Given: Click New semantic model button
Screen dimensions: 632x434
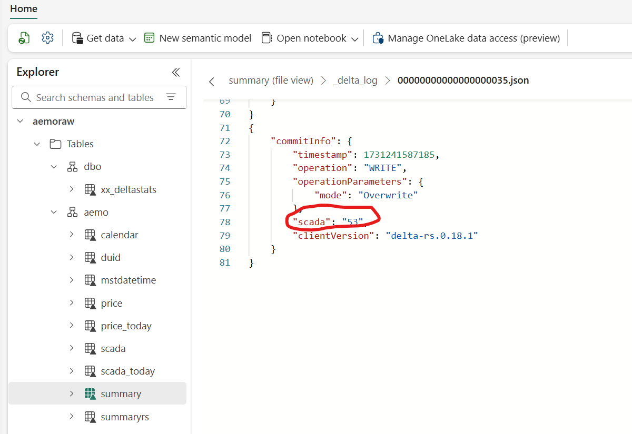Looking at the screenshot, I should (x=197, y=38).
